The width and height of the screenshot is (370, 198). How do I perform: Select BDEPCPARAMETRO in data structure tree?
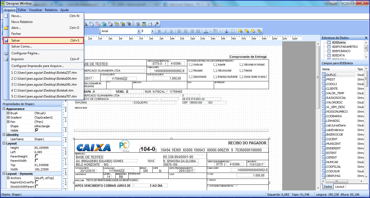coord(345,47)
